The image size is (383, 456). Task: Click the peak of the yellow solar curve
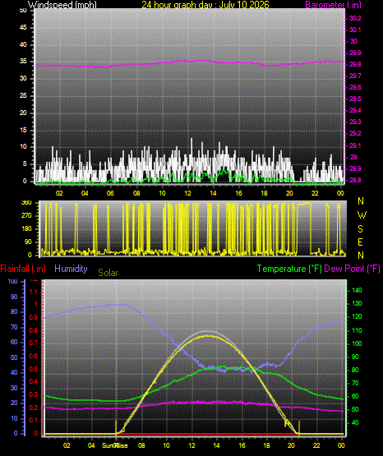pos(207,336)
